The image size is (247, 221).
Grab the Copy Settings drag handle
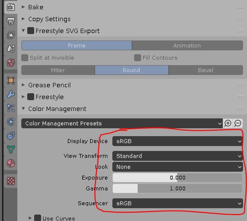click(x=241, y=19)
